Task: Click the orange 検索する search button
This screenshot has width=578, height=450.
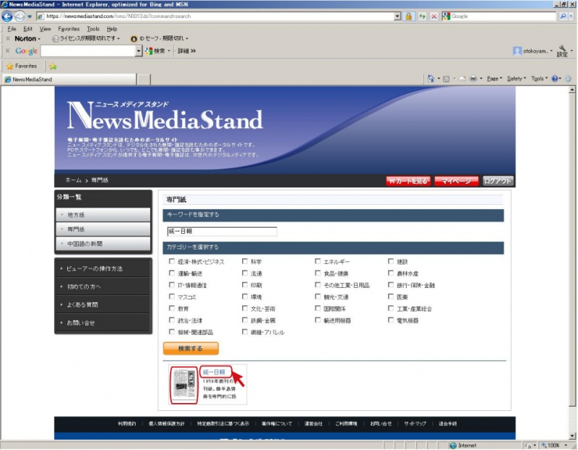Action: tap(191, 348)
